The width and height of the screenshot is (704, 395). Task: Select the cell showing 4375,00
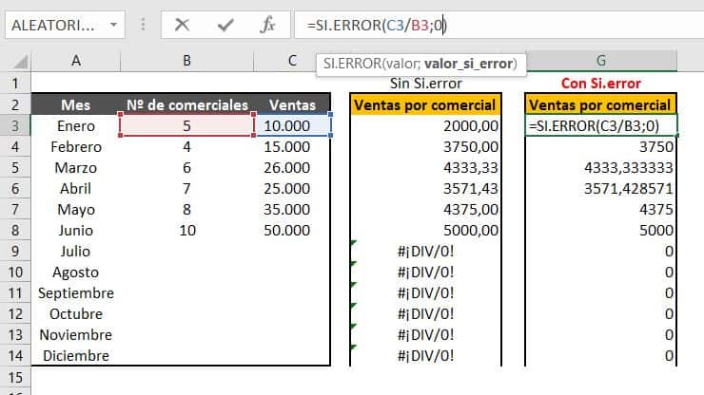425,210
